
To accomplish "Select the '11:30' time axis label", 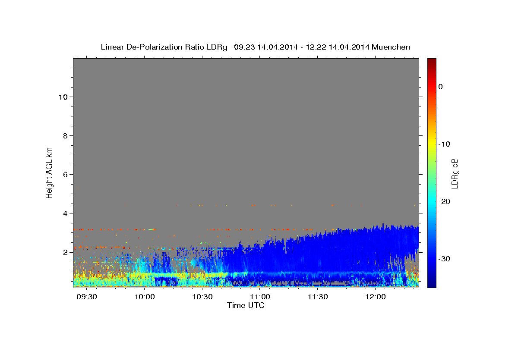I will pyautogui.click(x=318, y=297).
